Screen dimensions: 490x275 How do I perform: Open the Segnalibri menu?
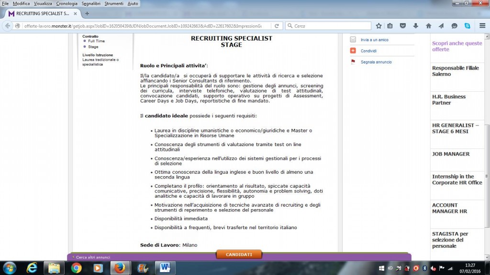click(91, 3)
